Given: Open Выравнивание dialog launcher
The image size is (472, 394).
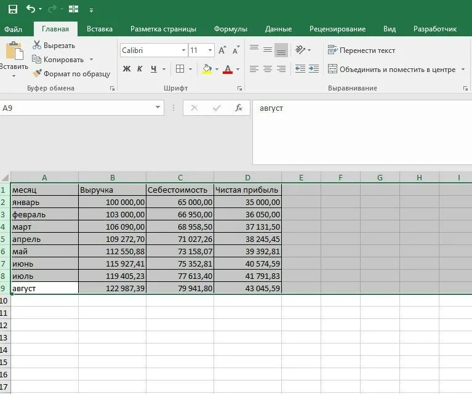Looking at the screenshot, I should point(465,88).
